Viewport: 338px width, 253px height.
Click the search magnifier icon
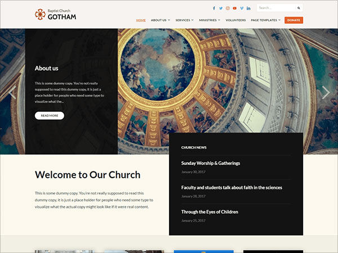click(x=299, y=8)
